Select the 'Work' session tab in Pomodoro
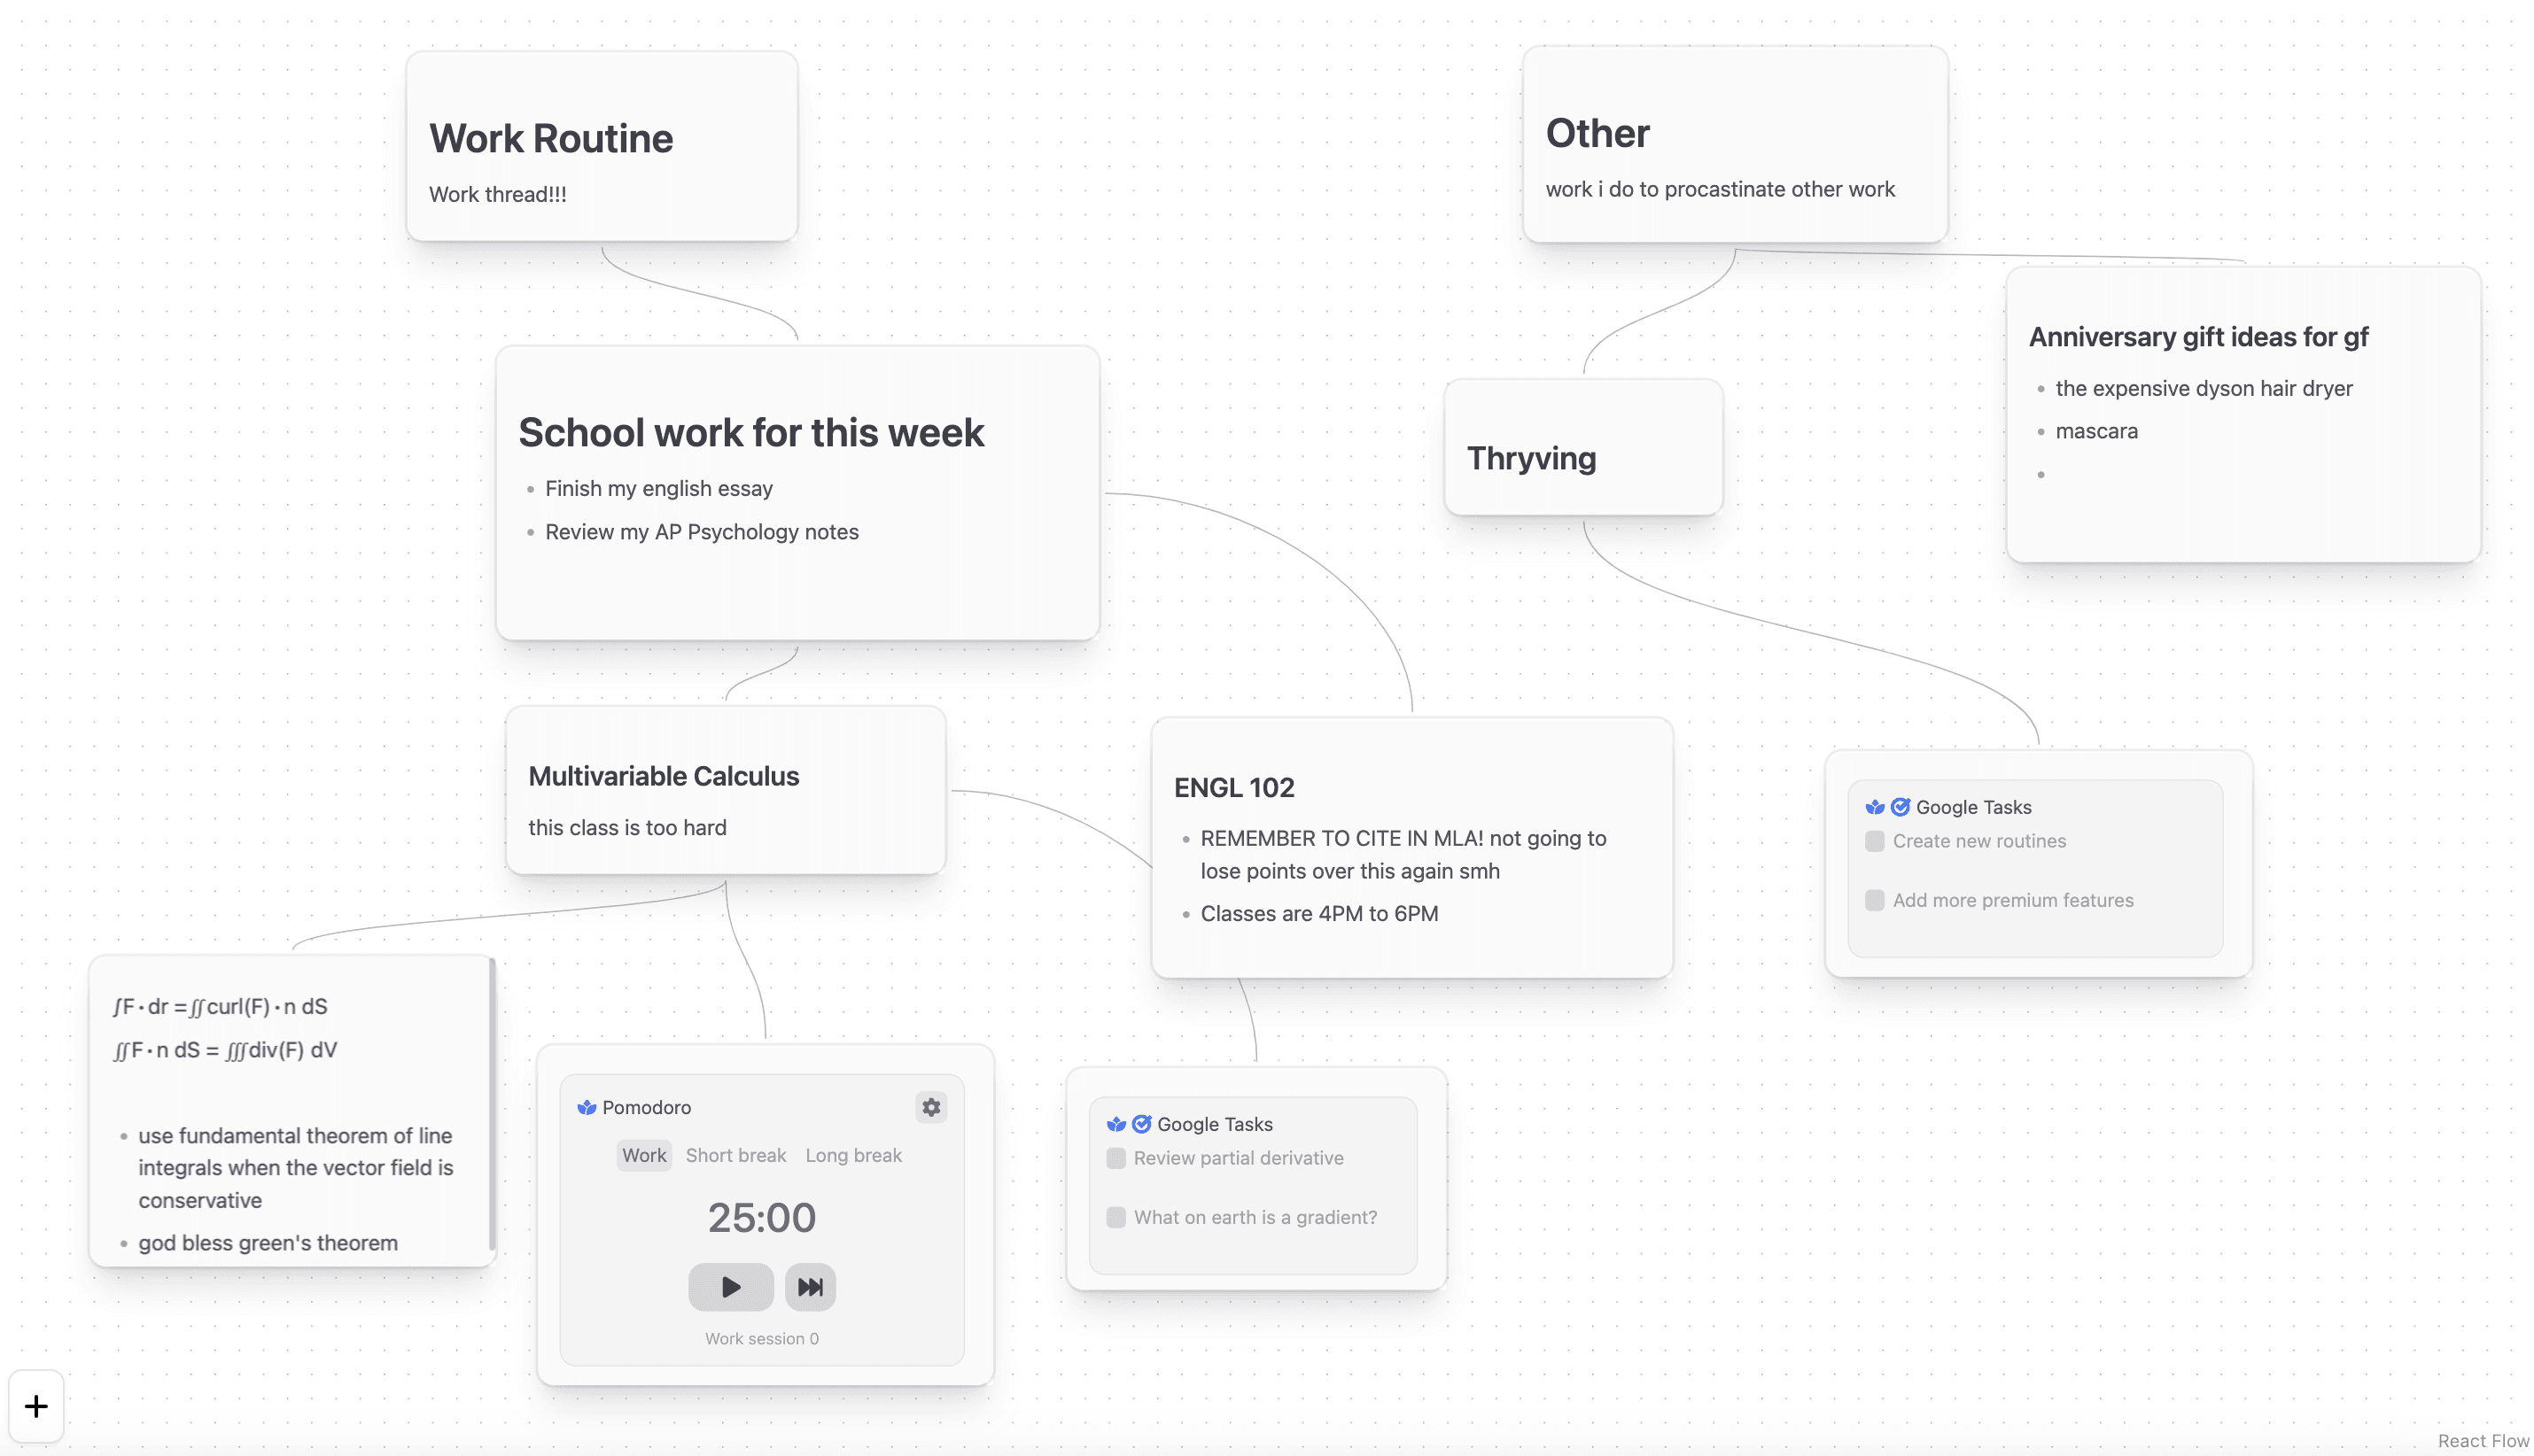Image resolution: width=2534 pixels, height=1456 pixels. tap(644, 1153)
